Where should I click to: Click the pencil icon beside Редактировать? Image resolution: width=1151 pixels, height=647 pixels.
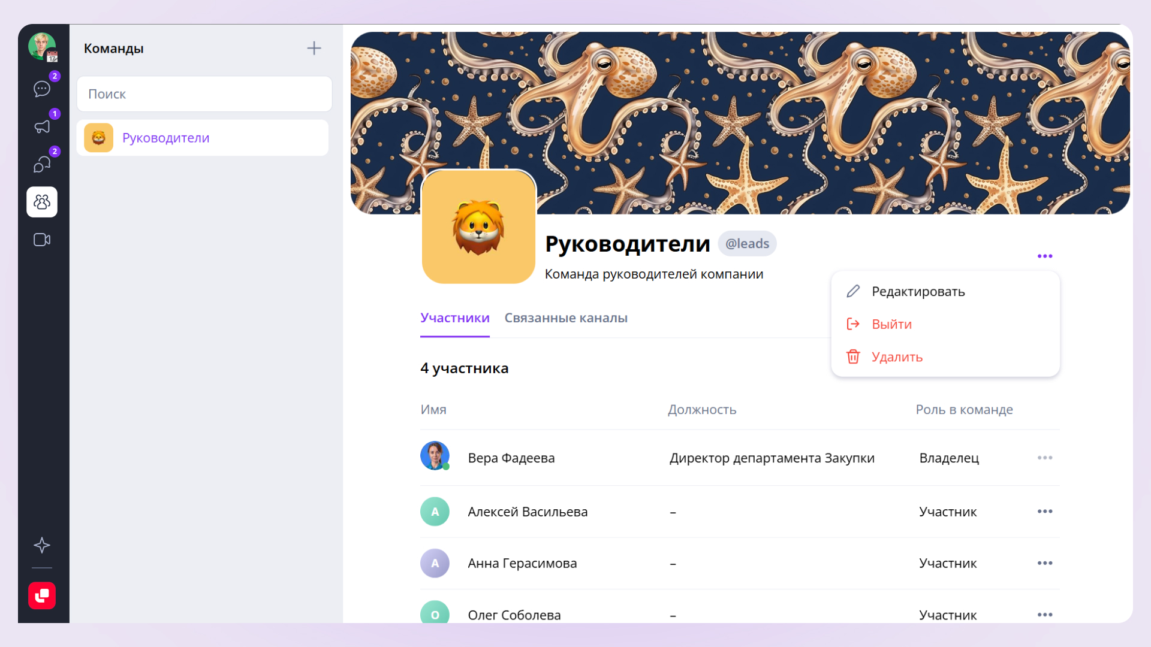pos(853,291)
